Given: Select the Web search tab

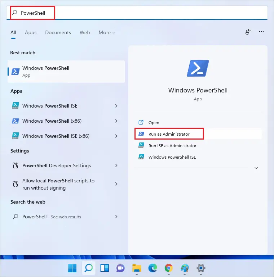Looking at the screenshot, I should point(85,32).
